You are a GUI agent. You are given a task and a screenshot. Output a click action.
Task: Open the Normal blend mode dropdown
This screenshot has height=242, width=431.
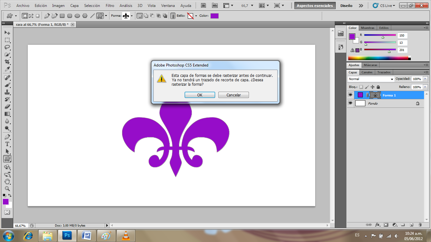tap(371, 79)
